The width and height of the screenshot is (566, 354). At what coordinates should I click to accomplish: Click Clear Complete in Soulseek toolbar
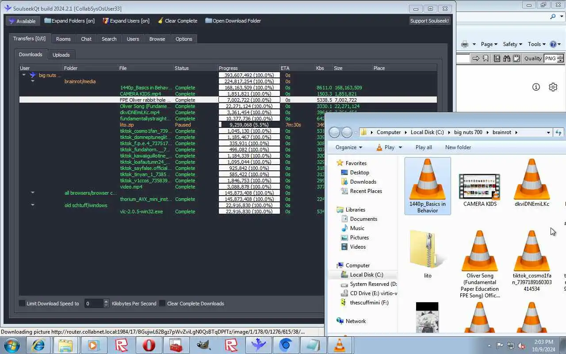[x=177, y=21]
